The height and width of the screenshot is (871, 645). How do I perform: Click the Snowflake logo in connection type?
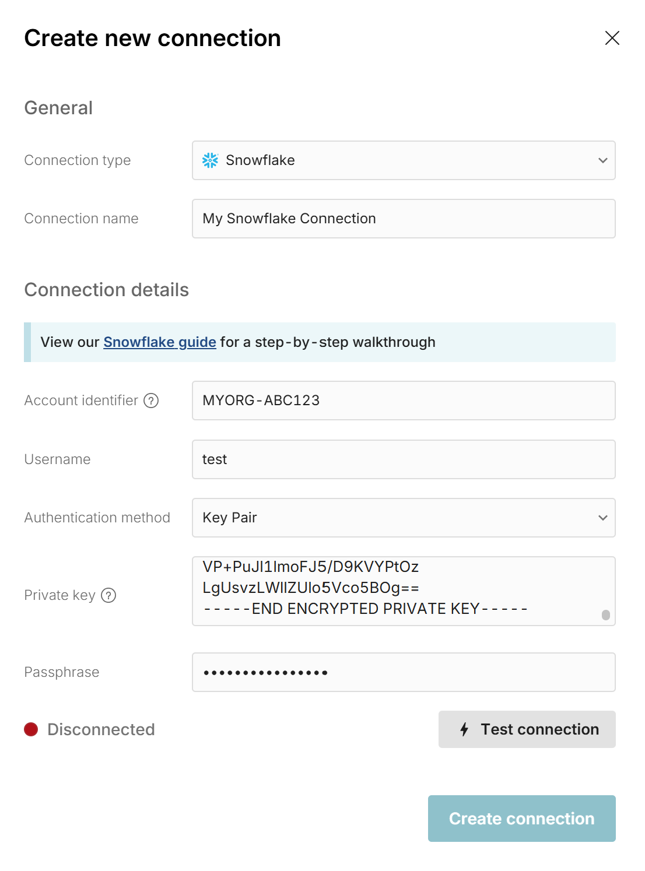pyautogui.click(x=210, y=160)
